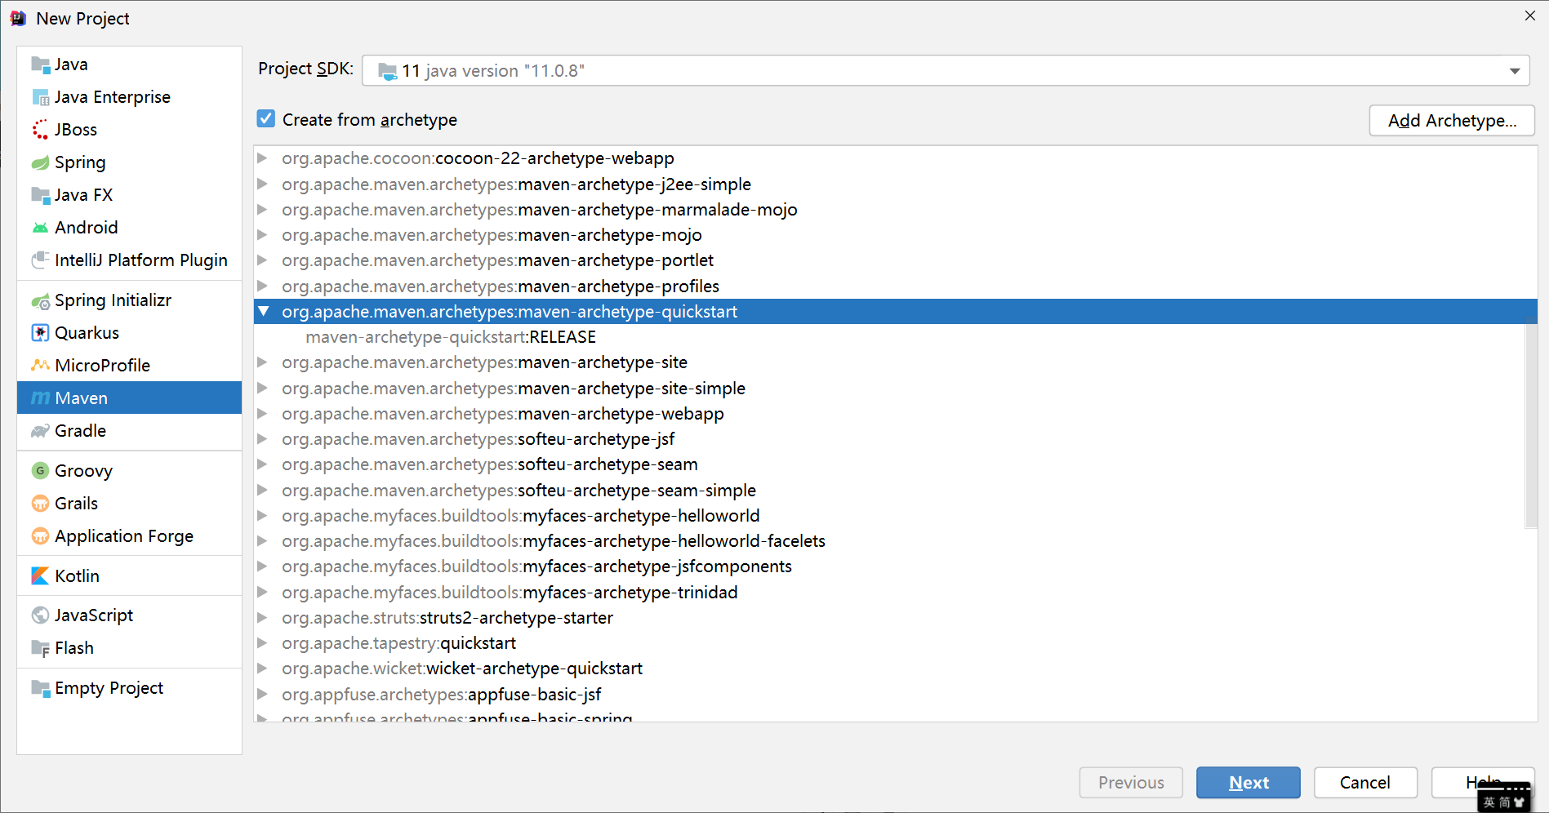This screenshot has height=813, width=1549.
Task: Click the Spring leaf icon
Action: pyautogui.click(x=40, y=162)
